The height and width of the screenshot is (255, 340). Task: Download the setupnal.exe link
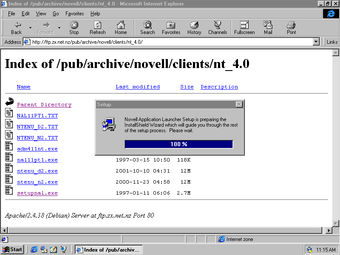pyautogui.click(x=37, y=193)
